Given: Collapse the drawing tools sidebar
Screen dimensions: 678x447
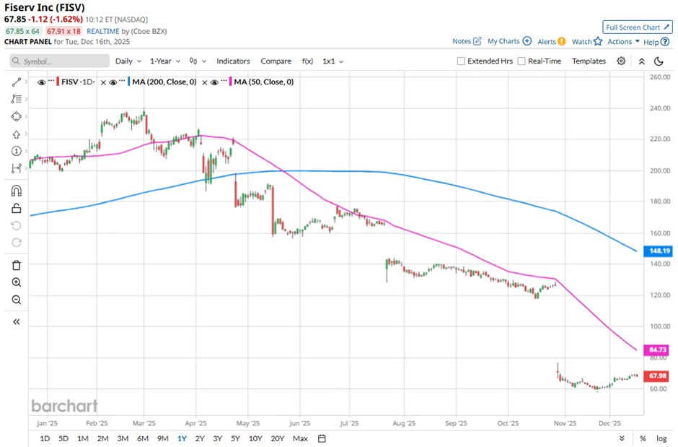Looking at the screenshot, I should 16,321.
